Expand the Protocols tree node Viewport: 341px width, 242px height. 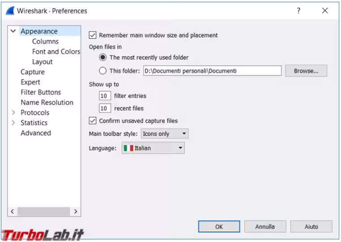(x=13, y=112)
